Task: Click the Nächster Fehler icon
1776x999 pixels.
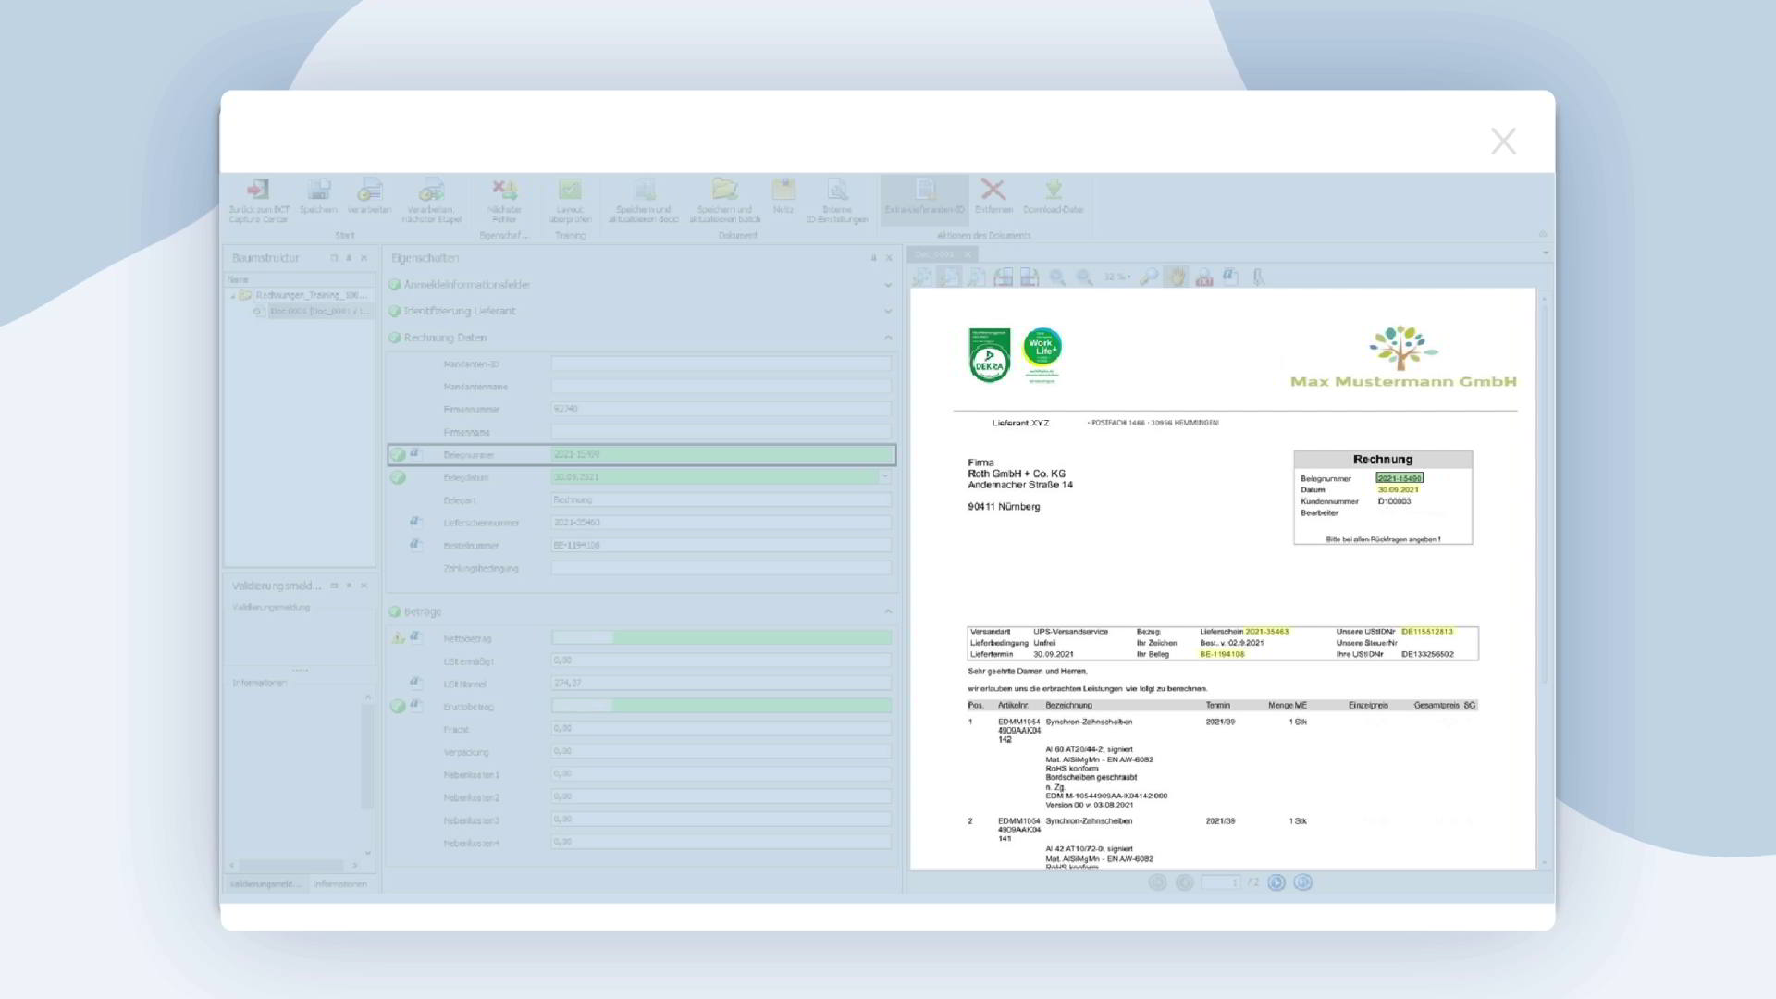Action: (x=504, y=191)
